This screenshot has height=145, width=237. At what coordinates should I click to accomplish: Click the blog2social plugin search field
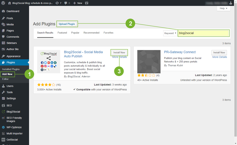204,33
